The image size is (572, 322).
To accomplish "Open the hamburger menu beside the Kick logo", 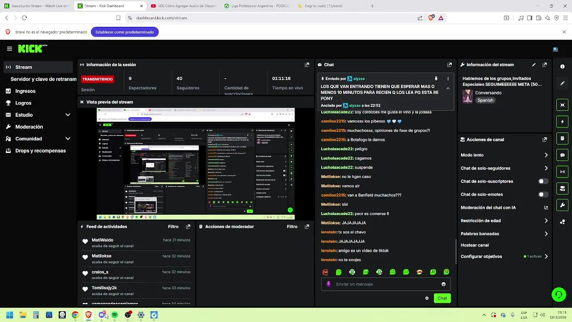I will pyautogui.click(x=9, y=49).
